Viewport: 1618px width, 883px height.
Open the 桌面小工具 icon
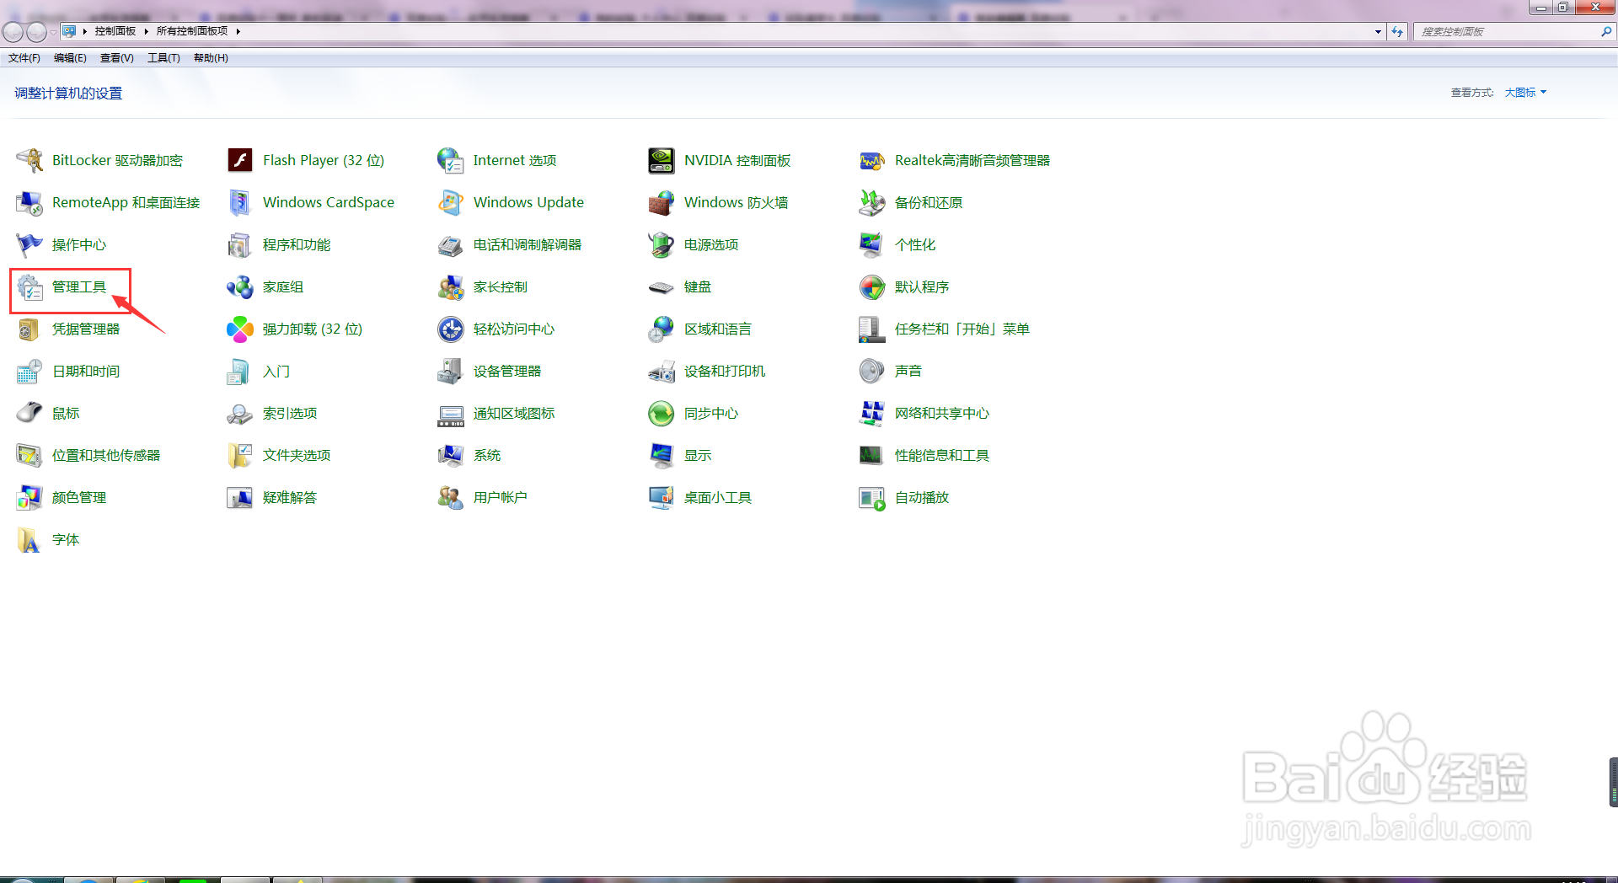coord(662,497)
